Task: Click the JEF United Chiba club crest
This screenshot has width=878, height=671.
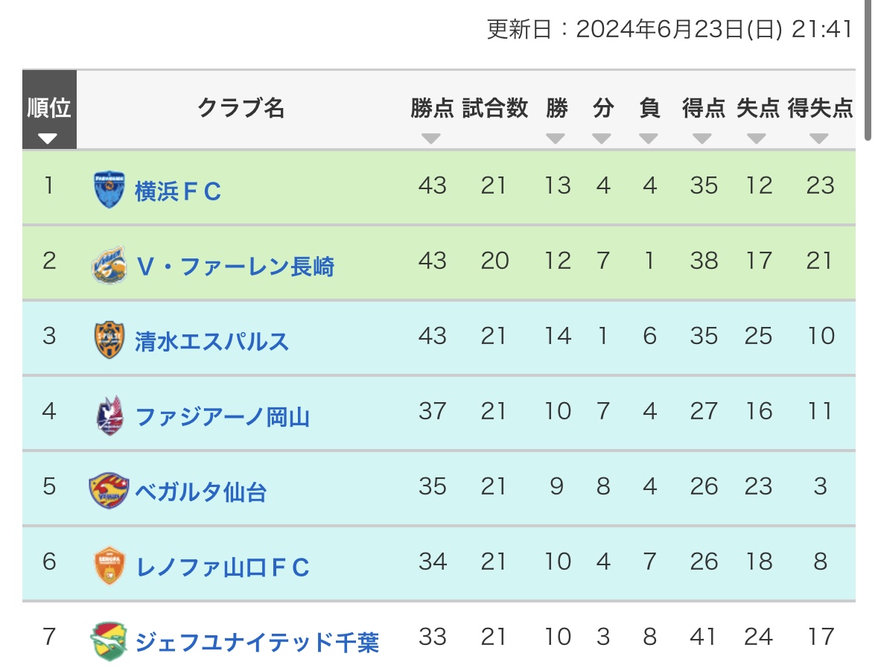Action: pyautogui.click(x=109, y=641)
